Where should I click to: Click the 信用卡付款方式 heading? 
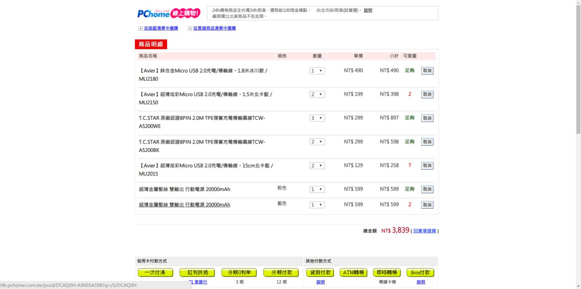(x=152, y=261)
